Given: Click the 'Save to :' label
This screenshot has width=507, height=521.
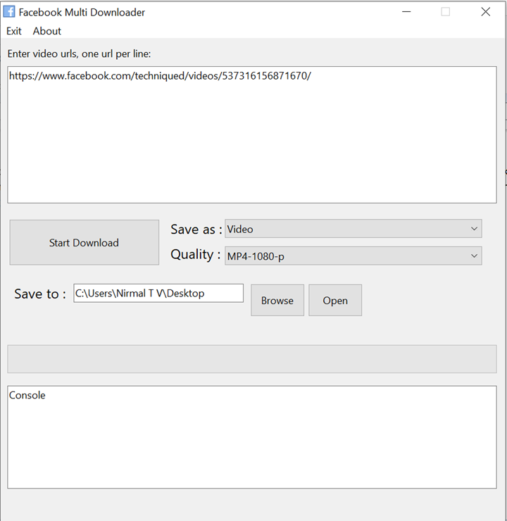Looking at the screenshot, I should click(x=40, y=294).
